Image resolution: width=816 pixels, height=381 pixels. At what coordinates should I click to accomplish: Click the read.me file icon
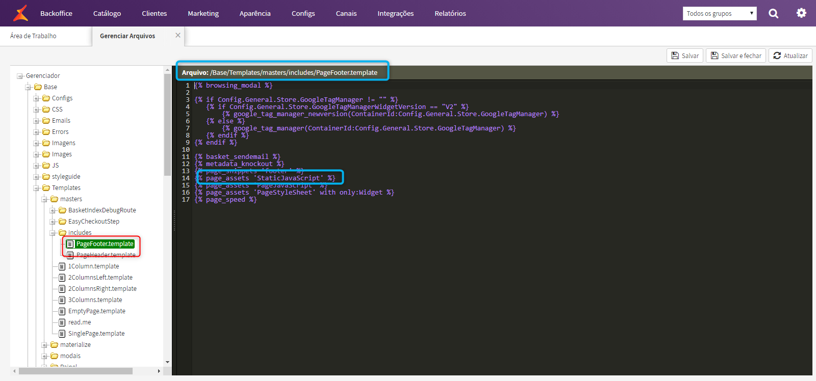(x=62, y=322)
